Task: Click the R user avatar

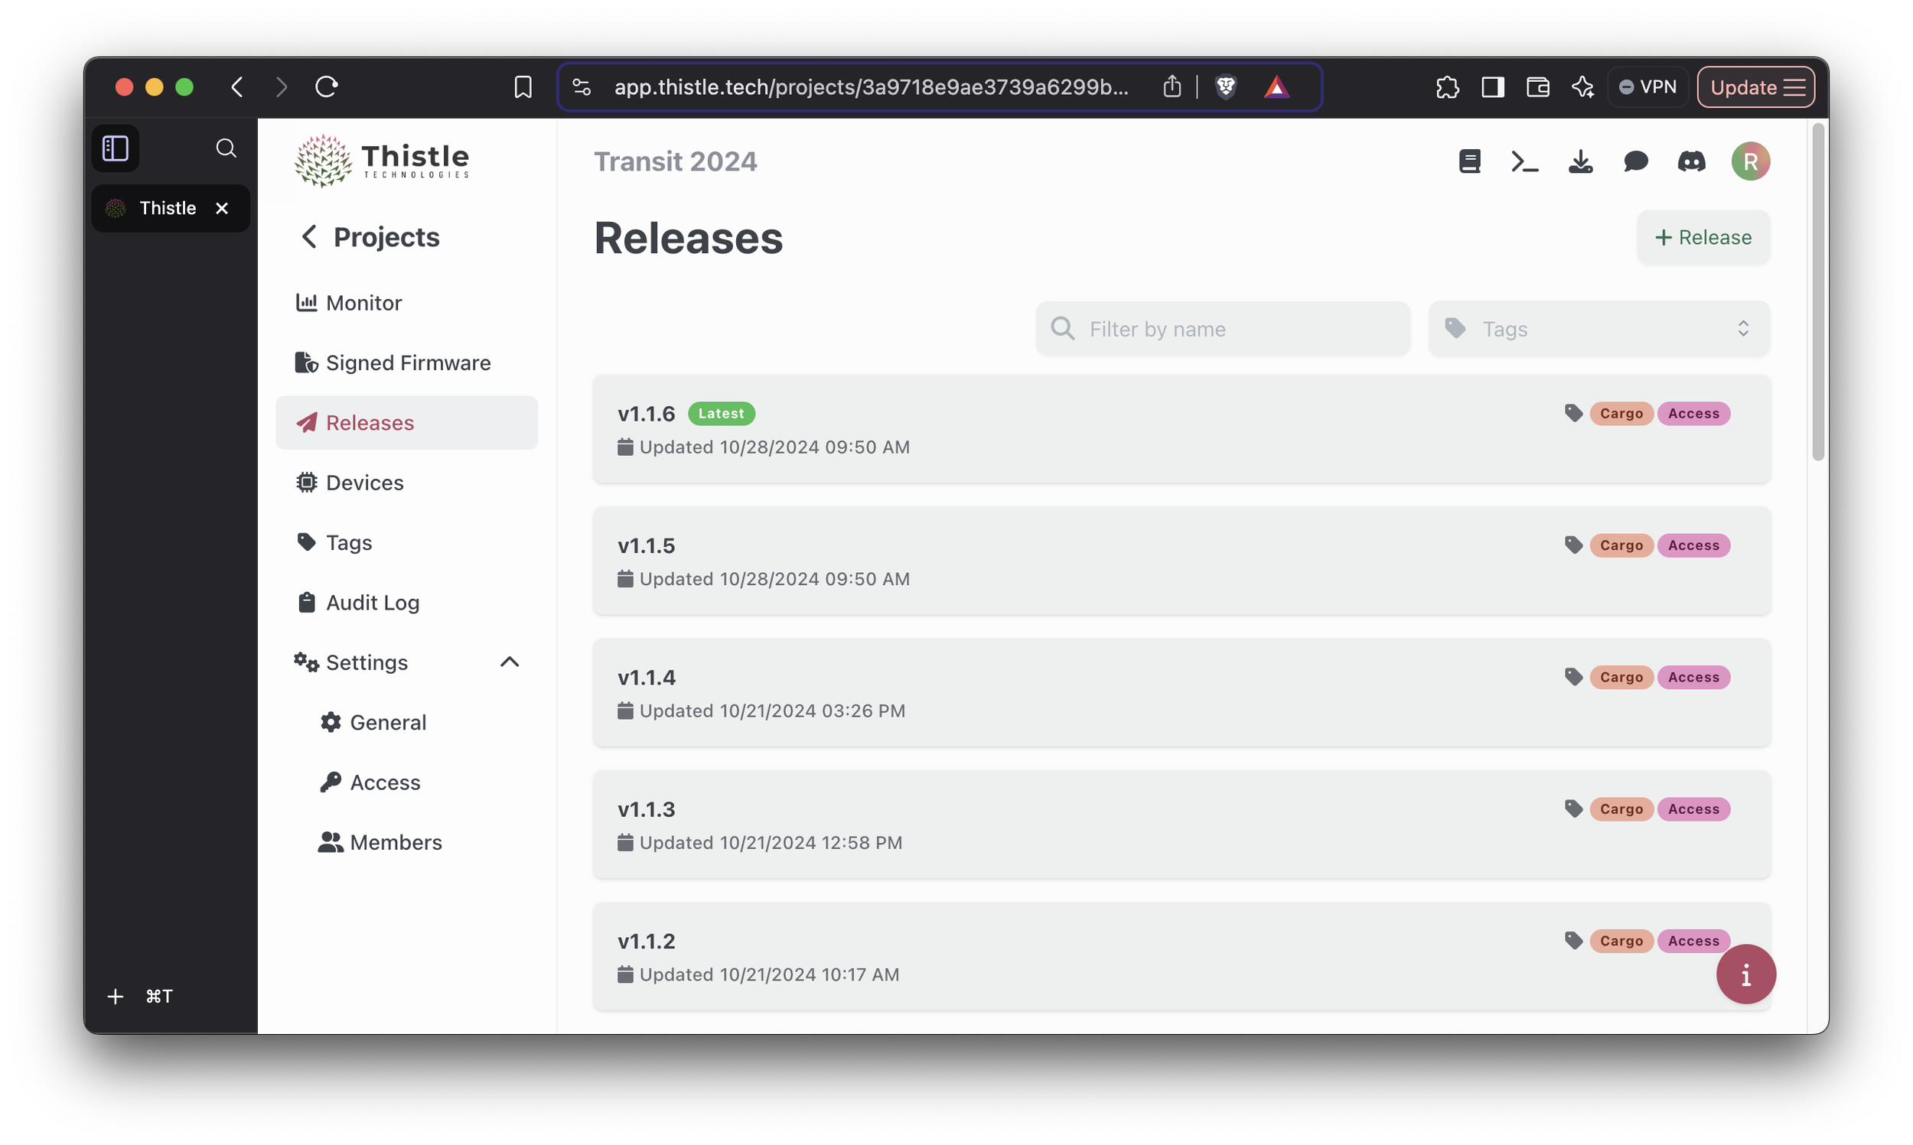Action: 1749,161
